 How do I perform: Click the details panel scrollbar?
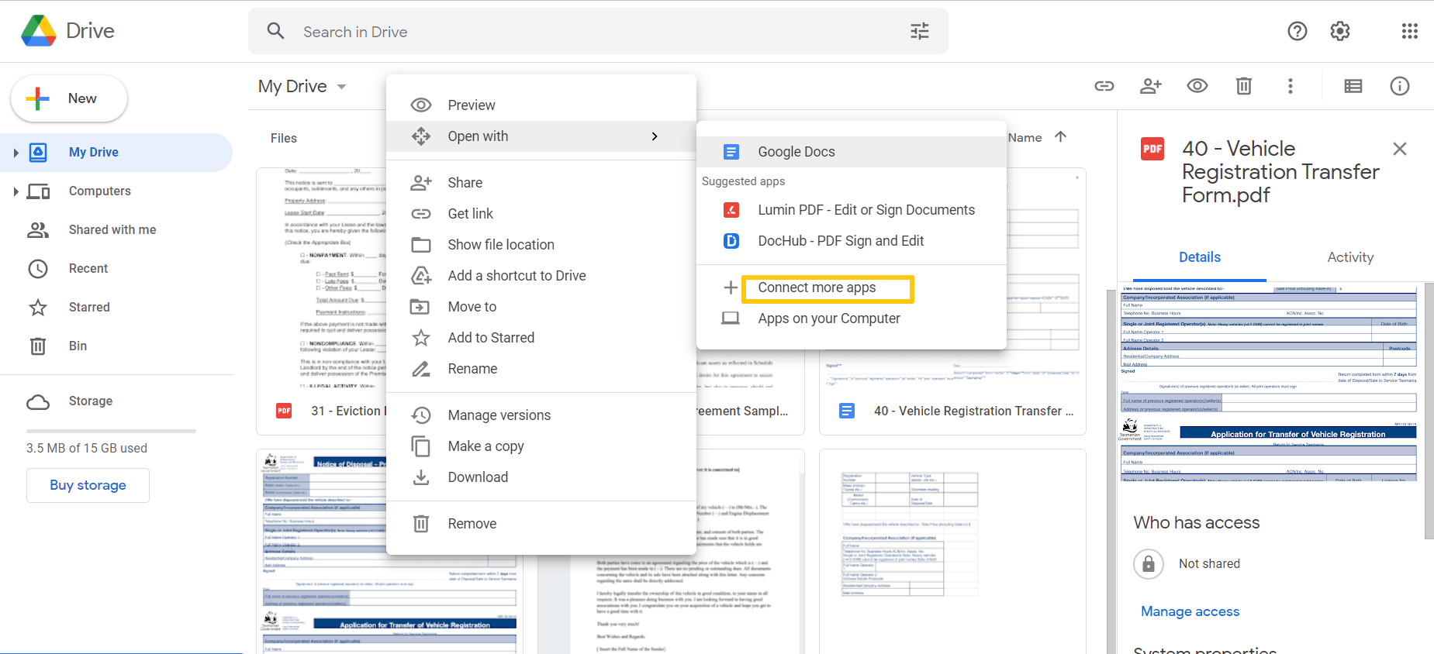[1429, 411]
